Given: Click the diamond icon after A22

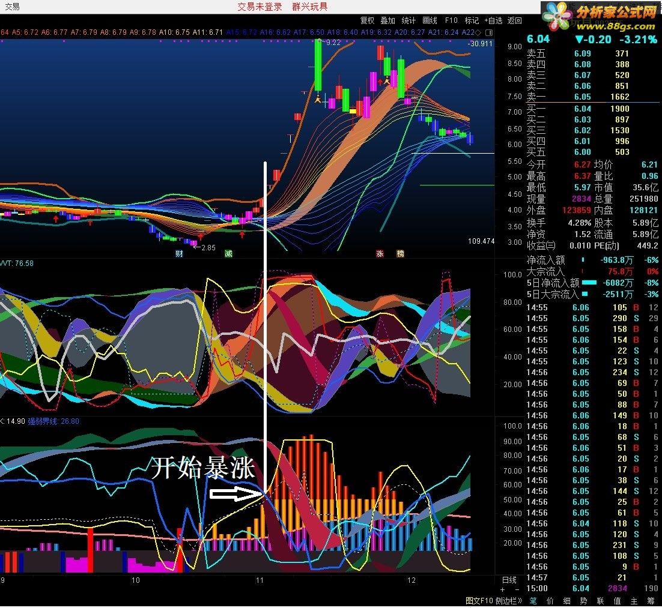Looking at the screenshot, I should coord(478,32).
